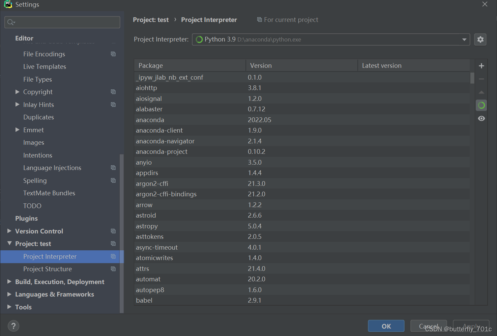Select the babel package row
497x336 pixels.
point(302,300)
